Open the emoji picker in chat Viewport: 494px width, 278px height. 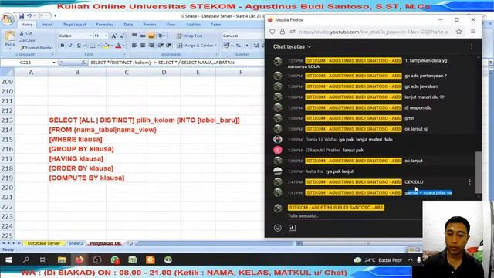(x=278, y=228)
